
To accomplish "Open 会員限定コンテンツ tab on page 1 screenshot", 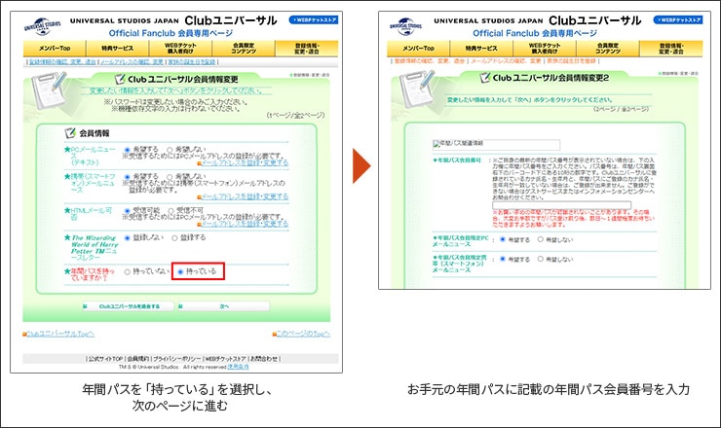I will [x=244, y=49].
